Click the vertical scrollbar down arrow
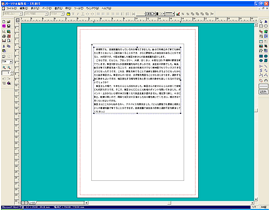 256,199
